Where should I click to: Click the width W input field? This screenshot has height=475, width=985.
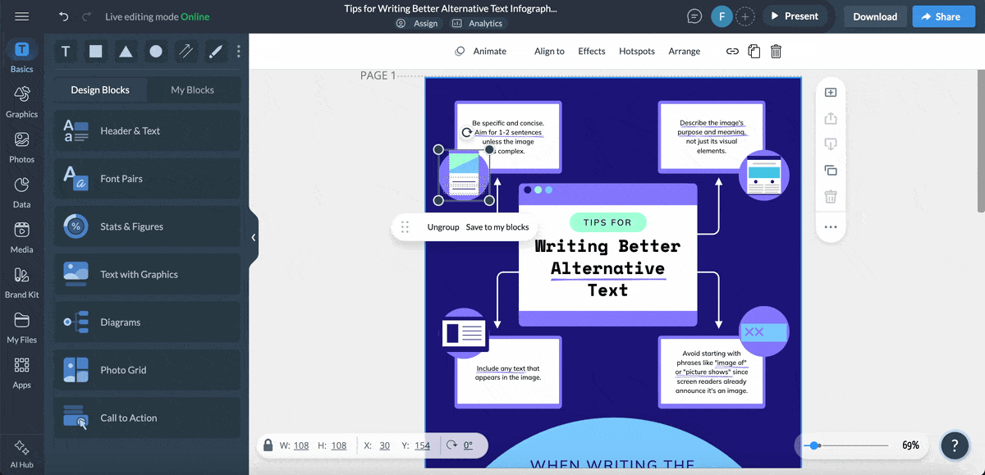coord(301,445)
